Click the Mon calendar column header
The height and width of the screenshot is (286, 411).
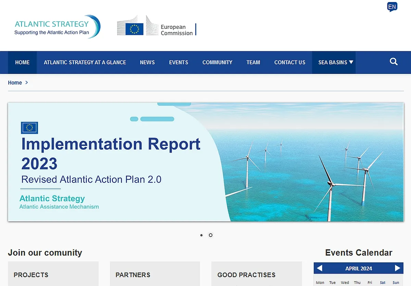pyautogui.click(x=320, y=283)
